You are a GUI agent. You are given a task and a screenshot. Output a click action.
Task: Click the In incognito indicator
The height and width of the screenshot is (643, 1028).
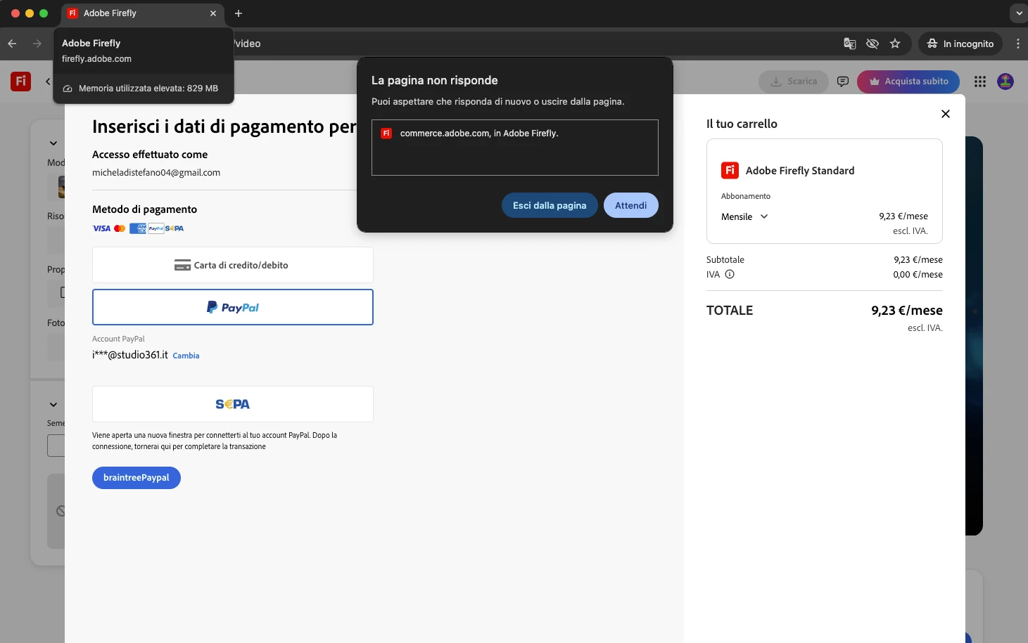[x=960, y=44]
